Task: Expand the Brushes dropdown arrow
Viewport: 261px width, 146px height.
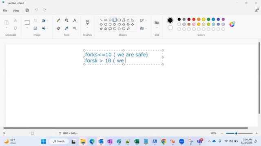Action: 87,28
